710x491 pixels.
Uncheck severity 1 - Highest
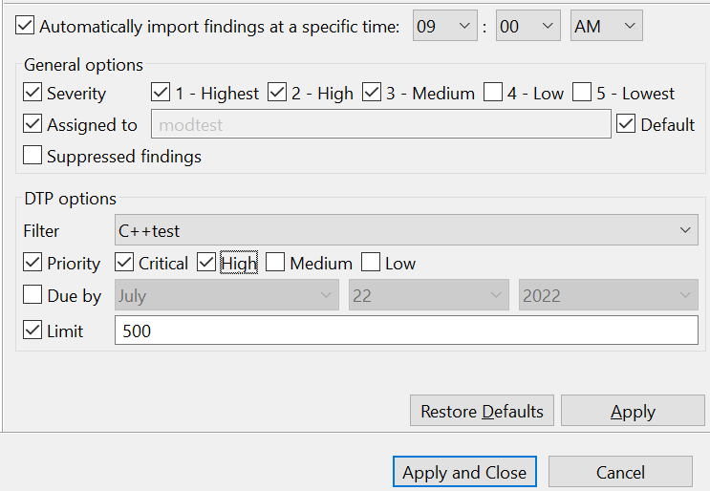tap(161, 92)
